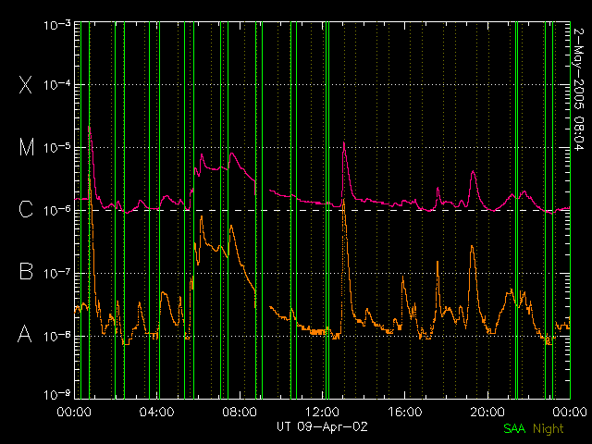592x444 pixels.
Task: Click the pink curve peak near 19:15
Action: 473,172
